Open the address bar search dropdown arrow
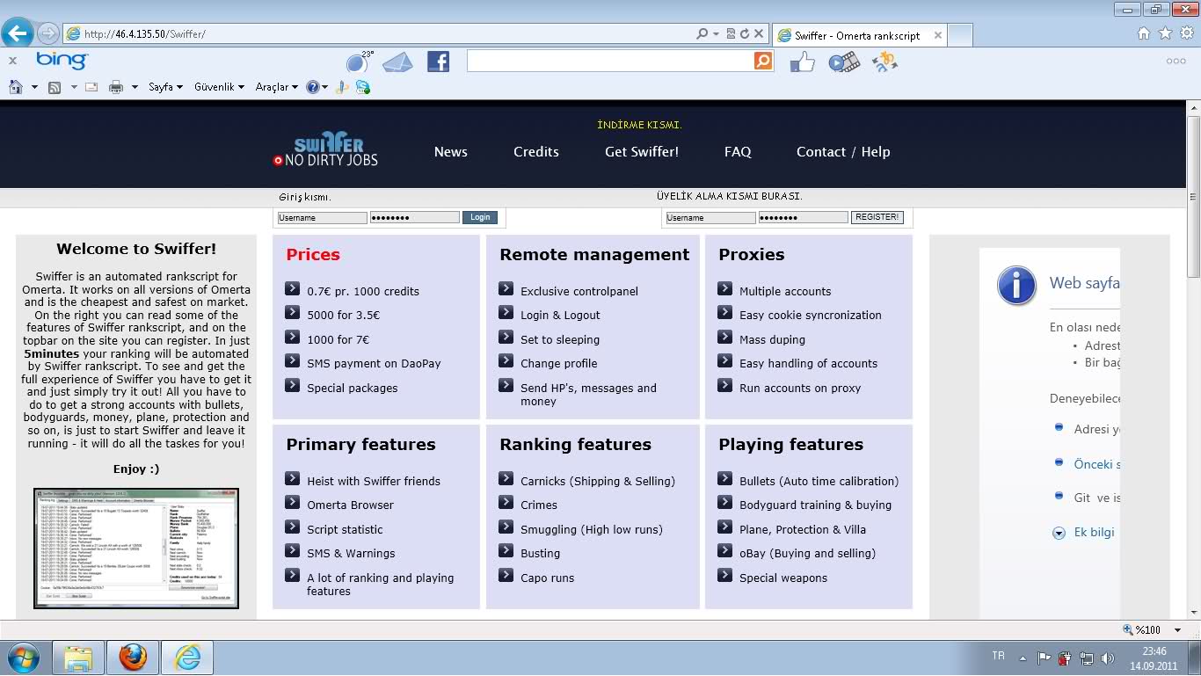Viewport: 1201px width, 676px height. click(x=717, y=34)
